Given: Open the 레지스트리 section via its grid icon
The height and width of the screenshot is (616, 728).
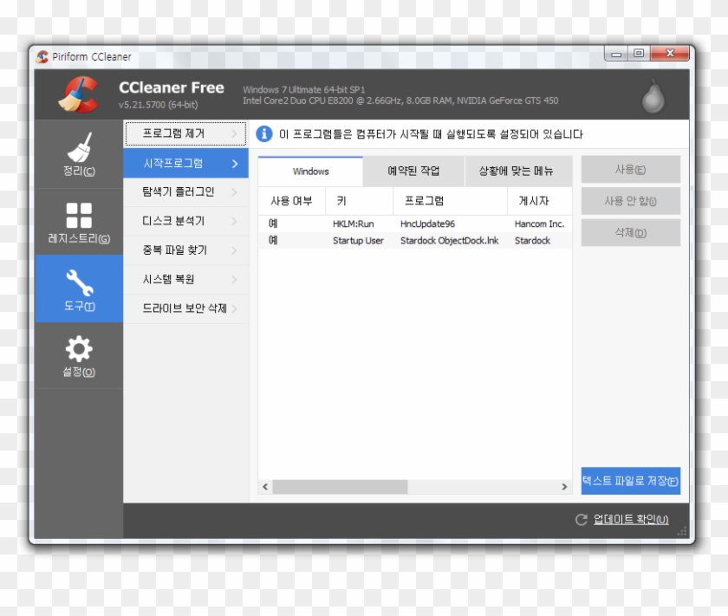Looking at the screenshot, I should click(79, 214).
